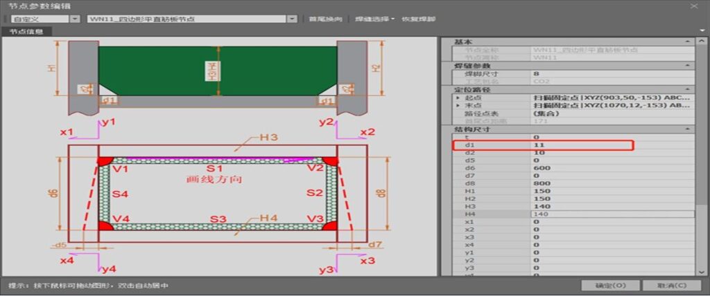Click the 恢复焊脚 toolbar button
710x296 pixels.
(415, 19)
